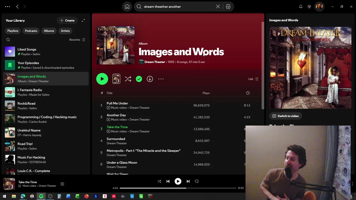
Task: Filter library by Playlists
Action: coord(13,31)
